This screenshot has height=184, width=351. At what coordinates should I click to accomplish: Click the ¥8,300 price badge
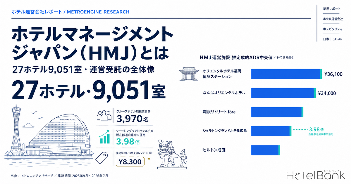(130, 162)
